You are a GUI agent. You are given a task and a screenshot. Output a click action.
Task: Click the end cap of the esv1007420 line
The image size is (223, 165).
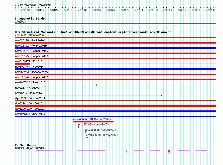pyautogui.click(x=97, y=85)
